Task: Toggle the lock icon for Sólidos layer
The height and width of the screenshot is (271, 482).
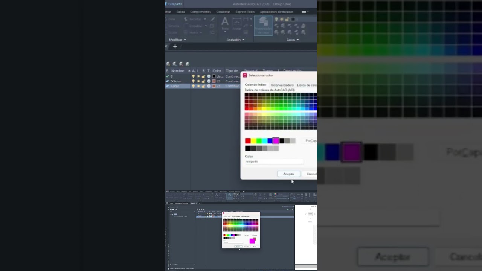Action: [203, 81]
